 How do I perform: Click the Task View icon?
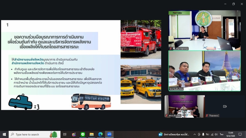point(65,134)
